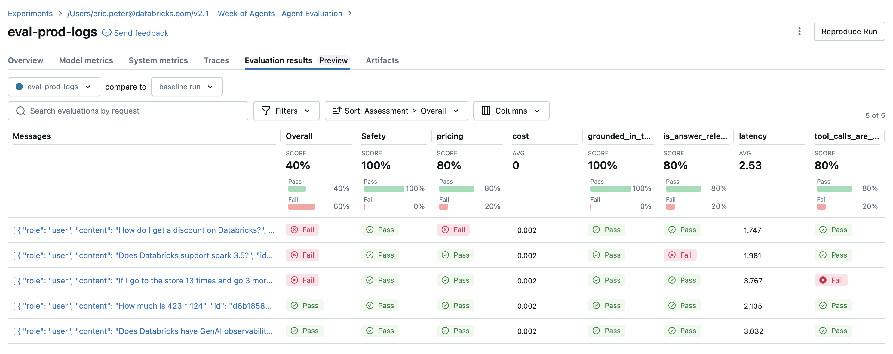Open the 'GenAI observability' message
This screenshot has height=354, width=893.
tap(143, 331)
